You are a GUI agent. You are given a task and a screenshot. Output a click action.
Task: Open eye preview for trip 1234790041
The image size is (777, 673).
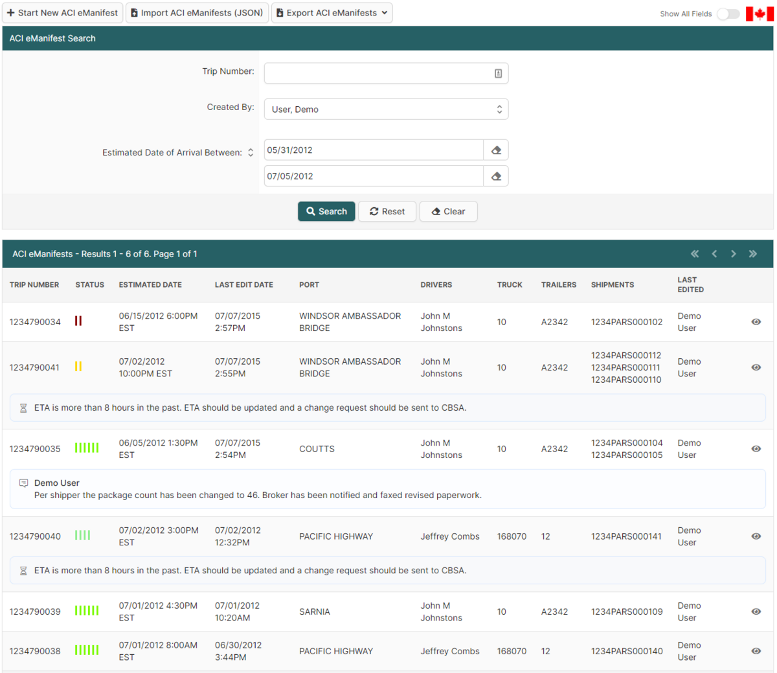(756, 367)
